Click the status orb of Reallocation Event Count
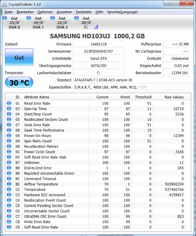 pyautogui.click(x=9, y=200)
